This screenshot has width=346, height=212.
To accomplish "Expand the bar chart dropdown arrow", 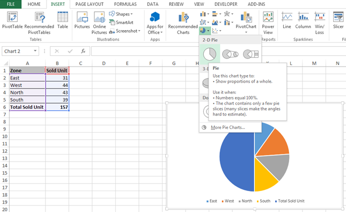I will [220, 14].
